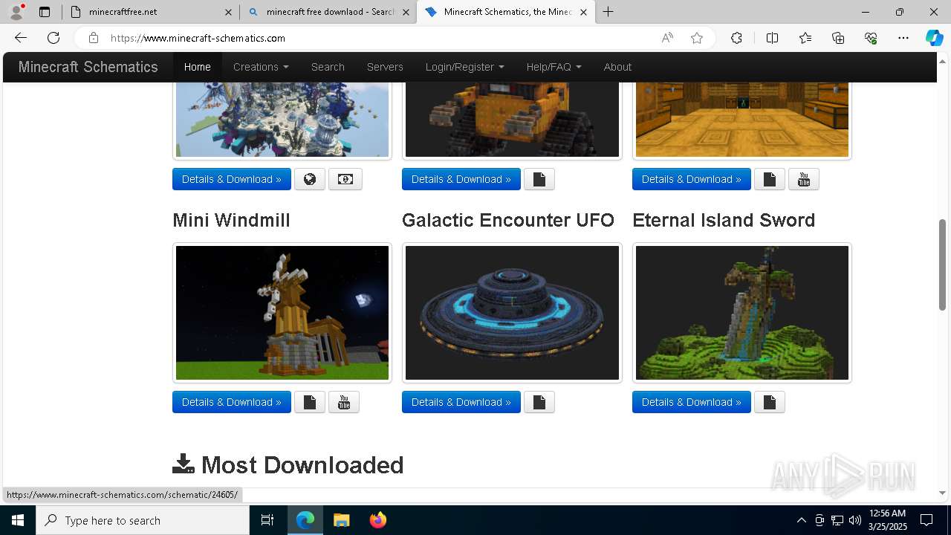Switch to minecraft free download search tab
This screenshot has width=951, height=535.
(331, 12)
